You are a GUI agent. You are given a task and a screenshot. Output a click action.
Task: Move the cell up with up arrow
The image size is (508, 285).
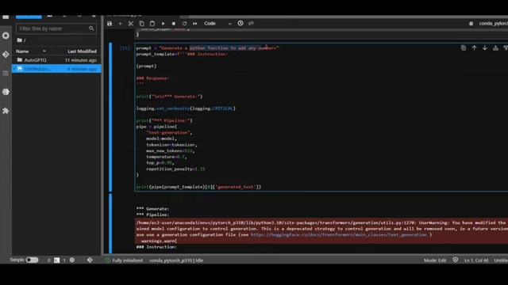474,47
